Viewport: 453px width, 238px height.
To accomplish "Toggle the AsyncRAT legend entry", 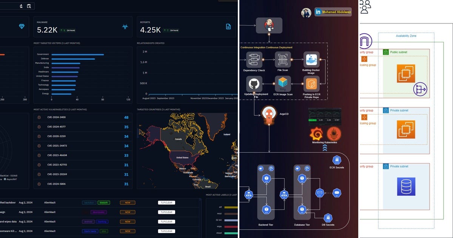I will click(x=11, y=179).
